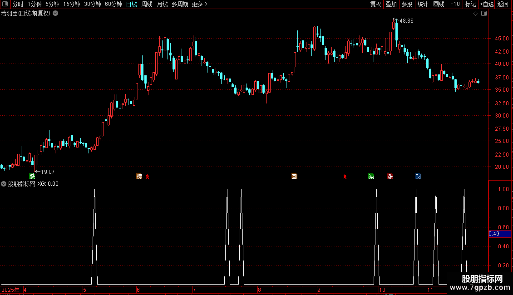The width and height of the screenshot is (513, 295).
Task: Click the 返回 back button
Action: (x=503, y=4)
